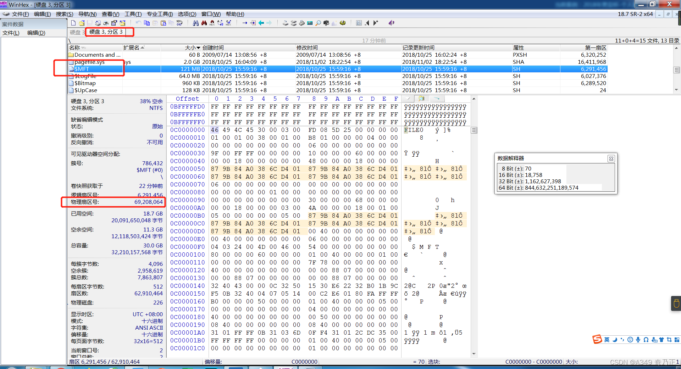Close the 数据解释器 panel
Viewport: 681px width, 369px height.
[x=611, y=158]
